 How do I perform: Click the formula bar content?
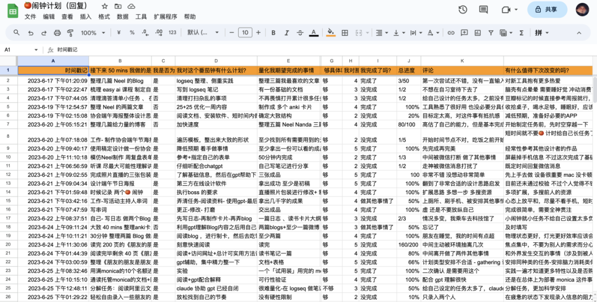(x=67, y=50)
